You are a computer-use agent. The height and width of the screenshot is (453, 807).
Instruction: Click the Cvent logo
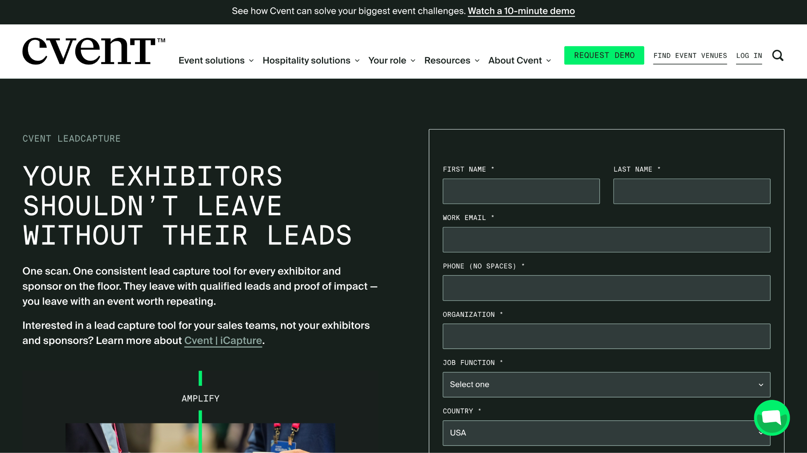(94, 51)
